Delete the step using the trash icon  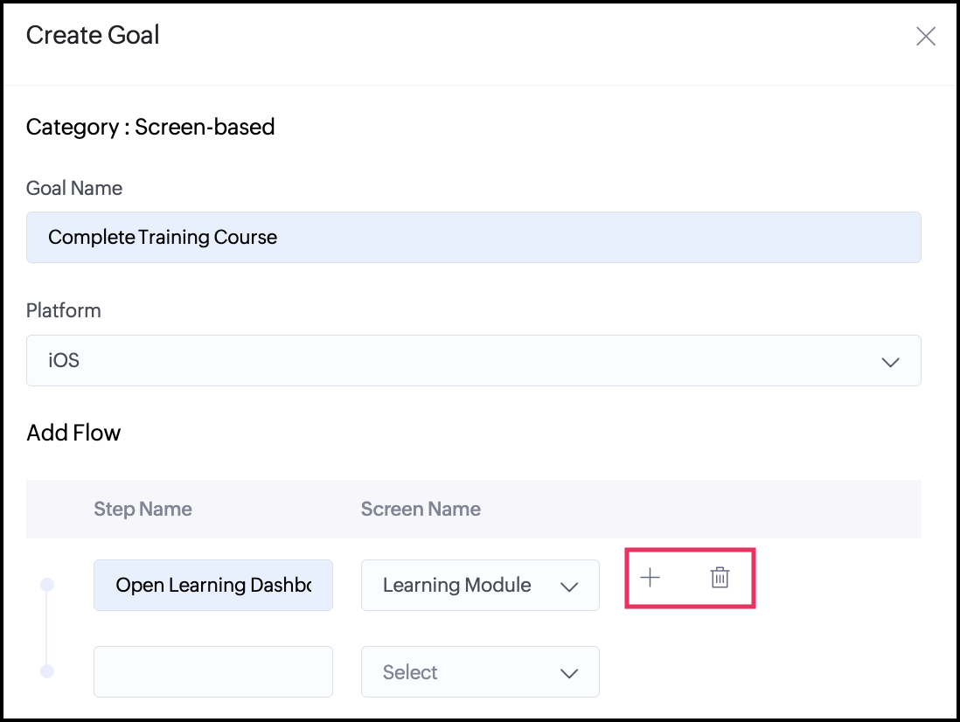(x=720, y=577)
